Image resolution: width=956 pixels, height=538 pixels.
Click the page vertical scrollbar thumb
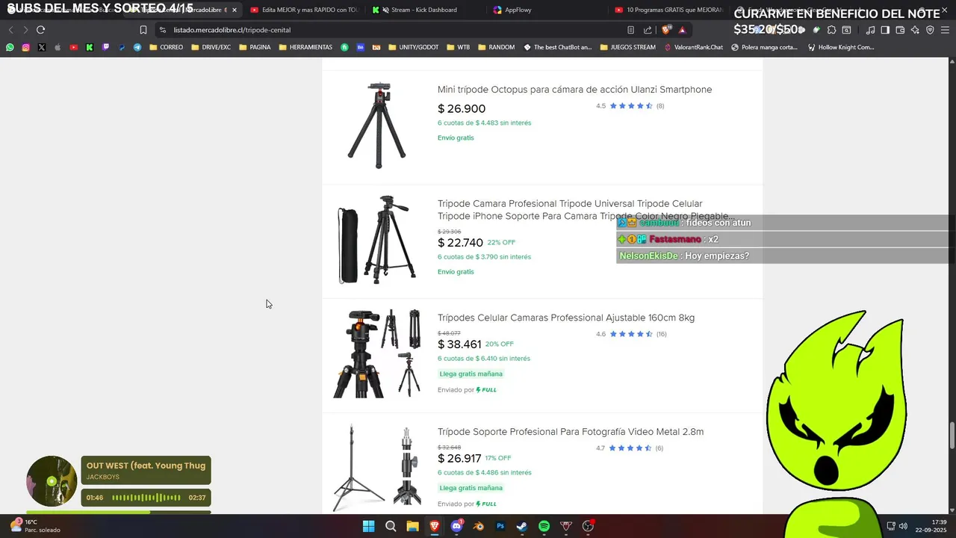coord(952,436)
